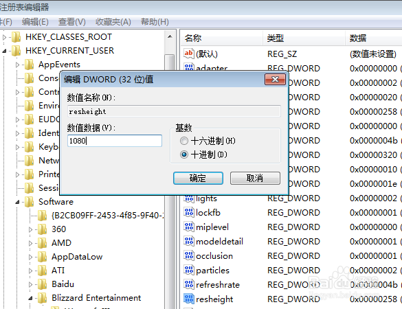Click the AppEvents folder icon
Screen dimensions: 402x309
pos(30,65)
